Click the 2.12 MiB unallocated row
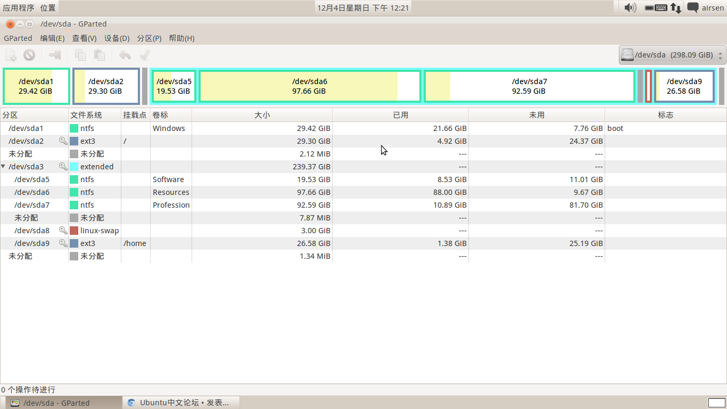 coord(363,154)
